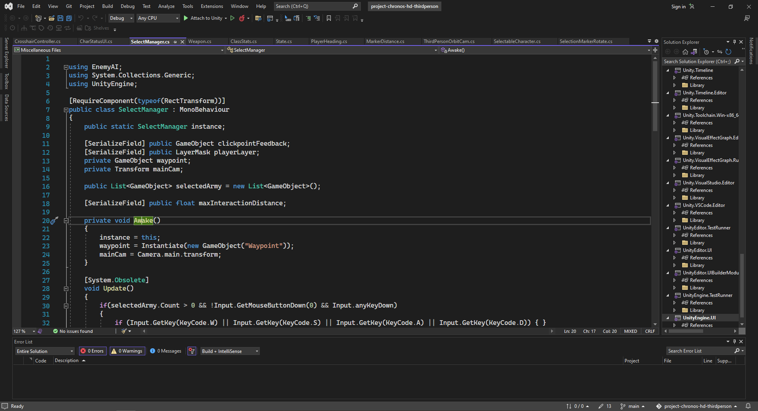Click the Pending Changes Filter clock icon
Image resolution: width=758 pixels, height=411 pixels.
tap(706, 52)
